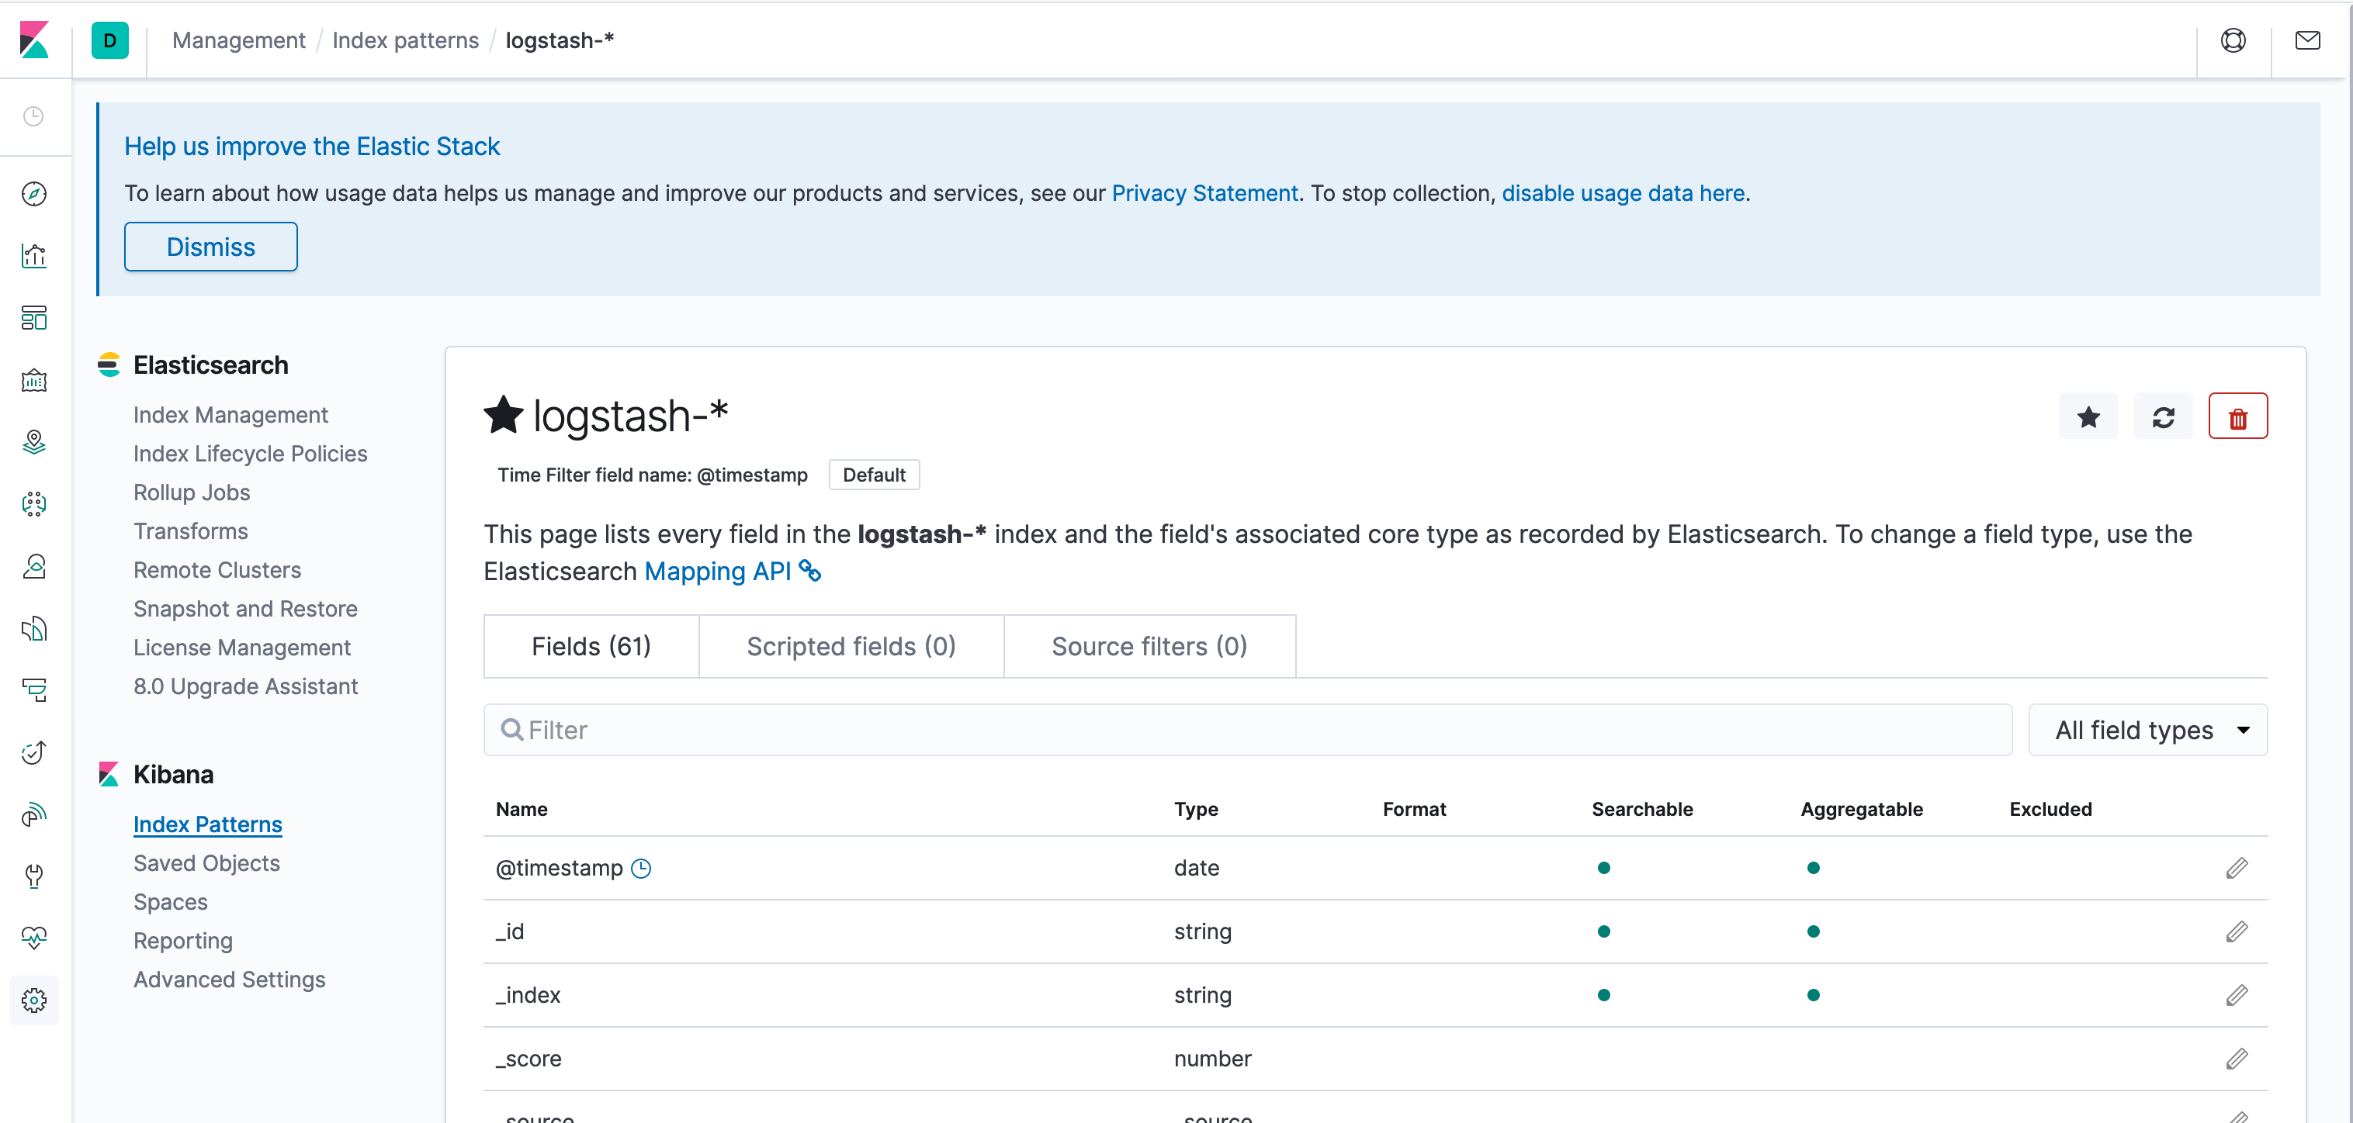
Task: Open License Management
Action: coord(242,648)
